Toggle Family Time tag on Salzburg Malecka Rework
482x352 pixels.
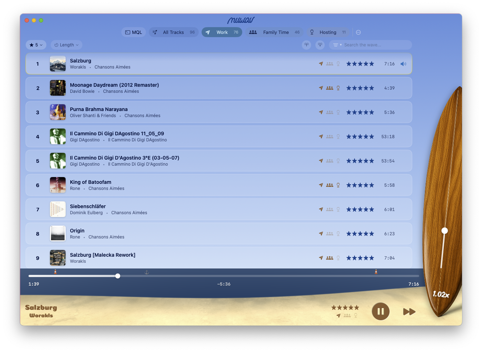330,258
